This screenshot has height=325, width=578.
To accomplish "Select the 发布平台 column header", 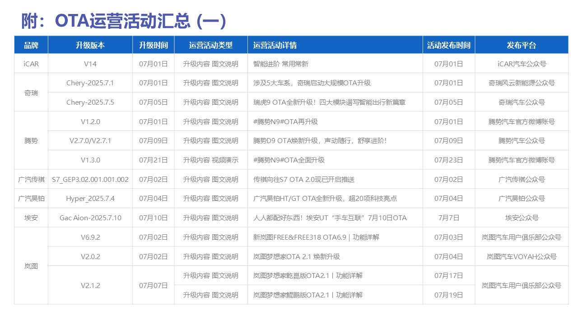I will pyautogui.click(x=522, y=45).
